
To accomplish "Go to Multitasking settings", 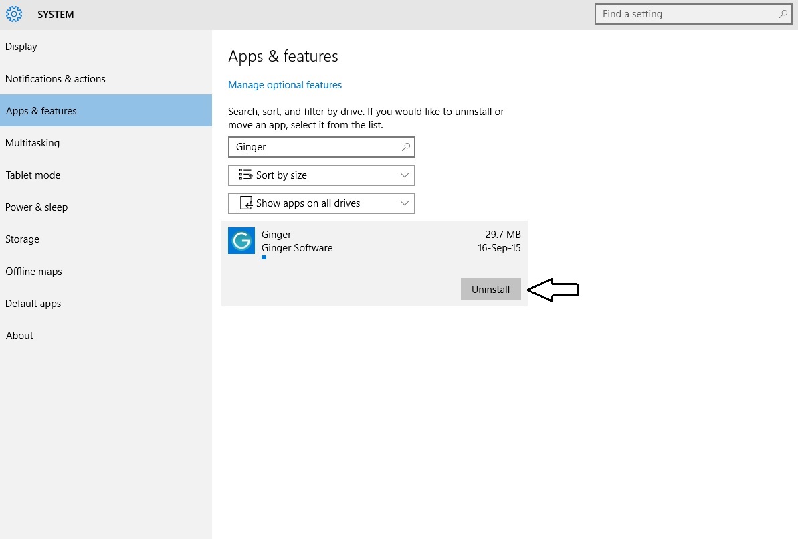I will [x=106, y=143].
